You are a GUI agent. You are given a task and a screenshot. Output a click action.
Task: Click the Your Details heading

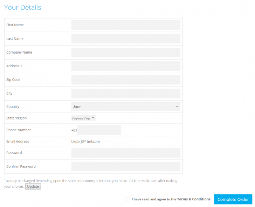tap(23, 7)
